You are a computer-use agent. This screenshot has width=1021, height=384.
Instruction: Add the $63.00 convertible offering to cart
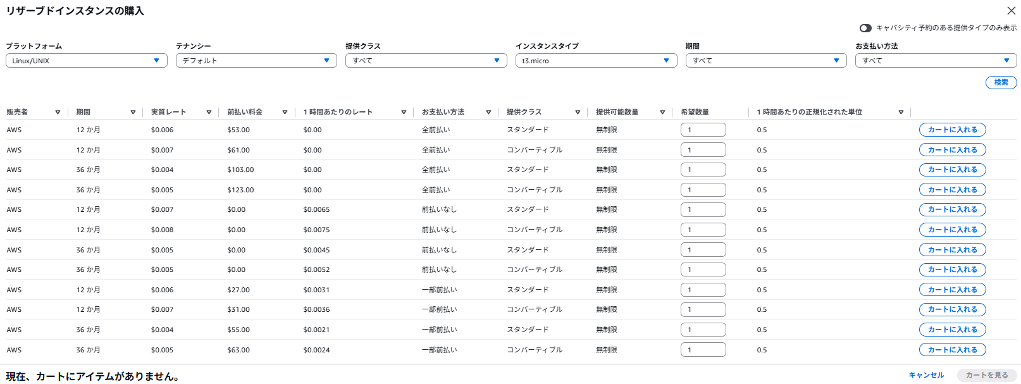(x=952, y=350)
